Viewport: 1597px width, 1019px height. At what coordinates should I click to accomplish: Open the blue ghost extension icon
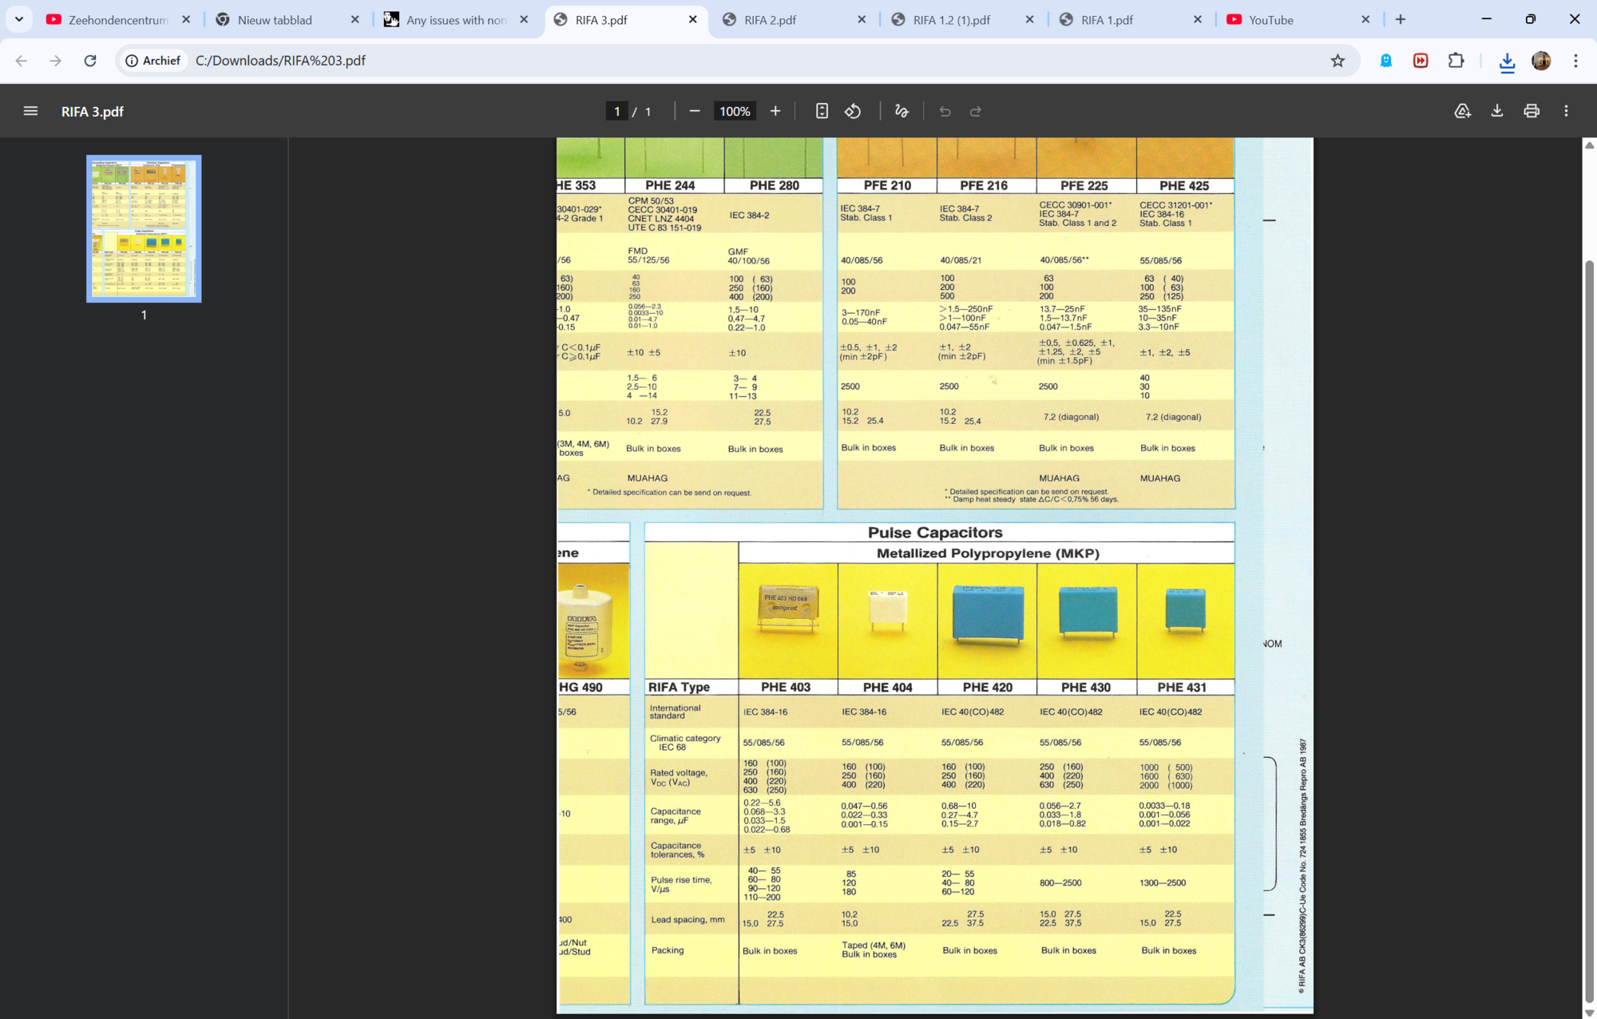coord(1386,61)
